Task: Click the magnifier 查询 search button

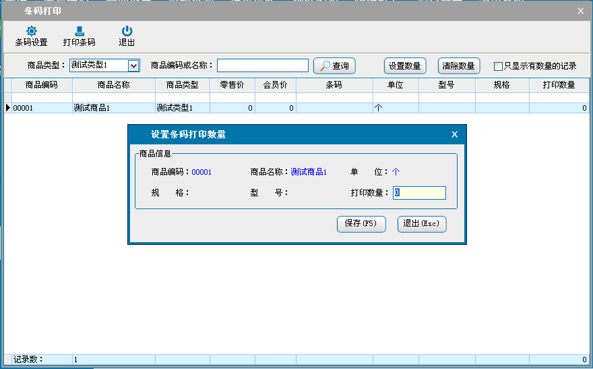Action: click(x=334, y=66)
